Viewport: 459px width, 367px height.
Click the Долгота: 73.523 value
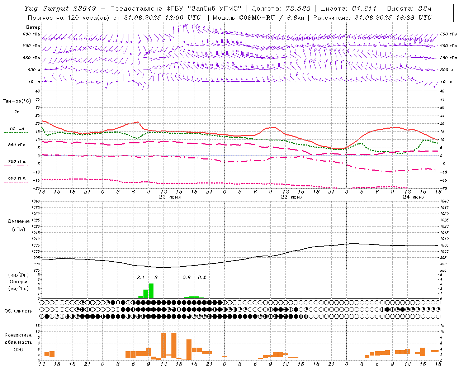coord(281,9)
